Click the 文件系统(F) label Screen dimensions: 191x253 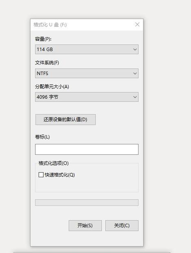pyautogui.click(x=47, y=63)
